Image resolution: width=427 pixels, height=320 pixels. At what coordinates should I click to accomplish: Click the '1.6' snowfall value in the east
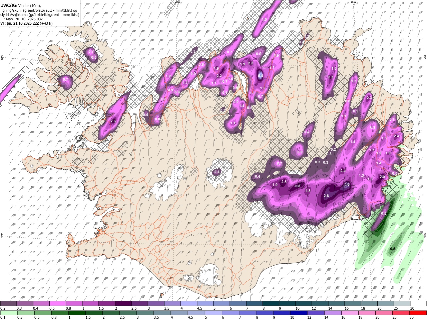pyautogui.click(x=388, y=153)
